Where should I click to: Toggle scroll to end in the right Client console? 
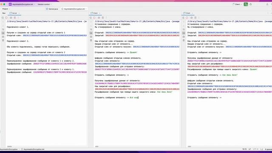point(184,33)
